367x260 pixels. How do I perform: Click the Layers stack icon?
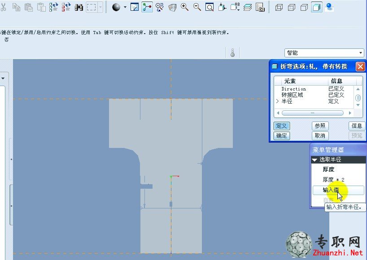(x=248, y=7)
